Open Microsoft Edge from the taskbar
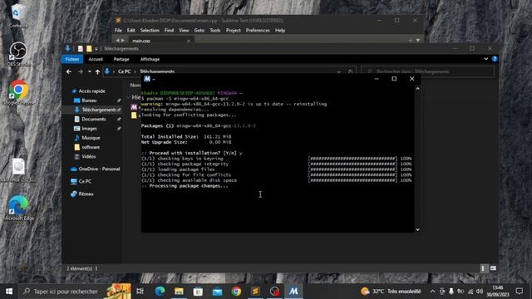 coord(160,292)
